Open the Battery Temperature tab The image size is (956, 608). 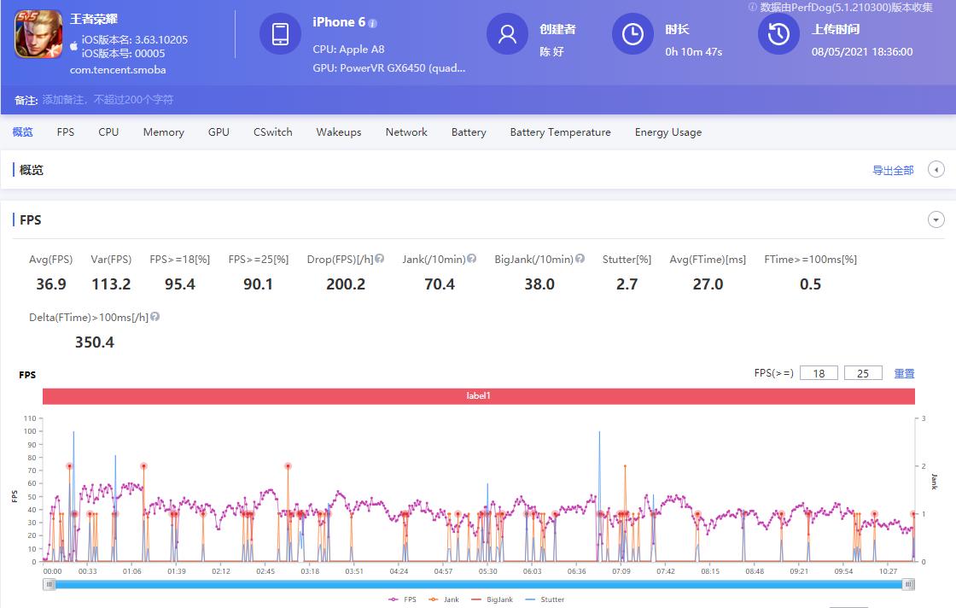click(560, 132)
